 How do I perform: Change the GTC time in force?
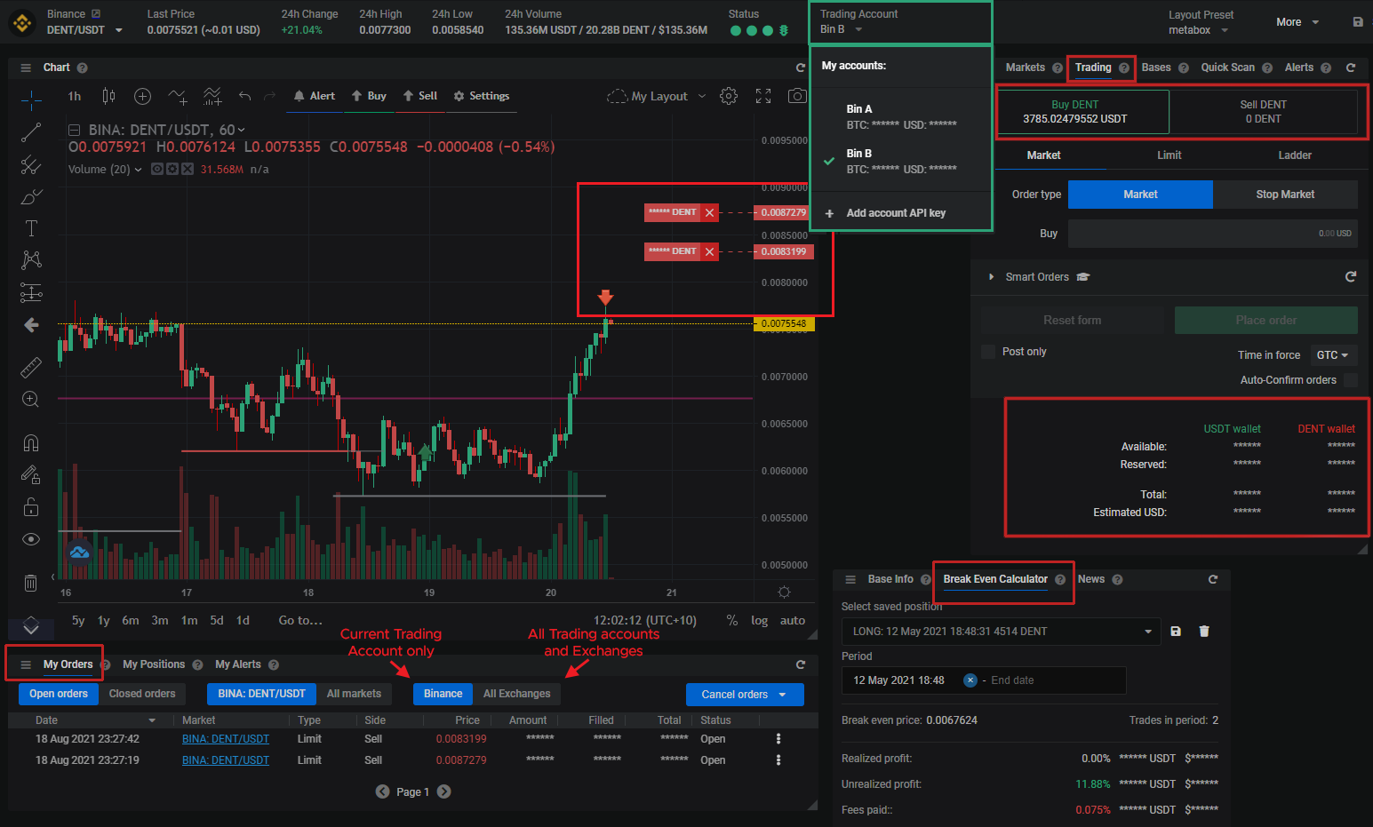pyautogui.click(x=1333, y=355)
